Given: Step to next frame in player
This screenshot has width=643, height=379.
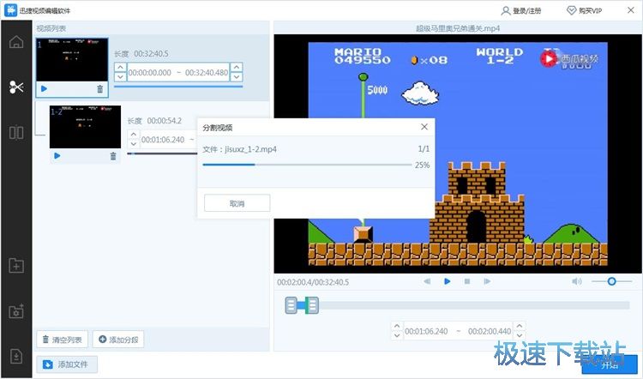Looking at the screenshot, I should coord(487,281).
